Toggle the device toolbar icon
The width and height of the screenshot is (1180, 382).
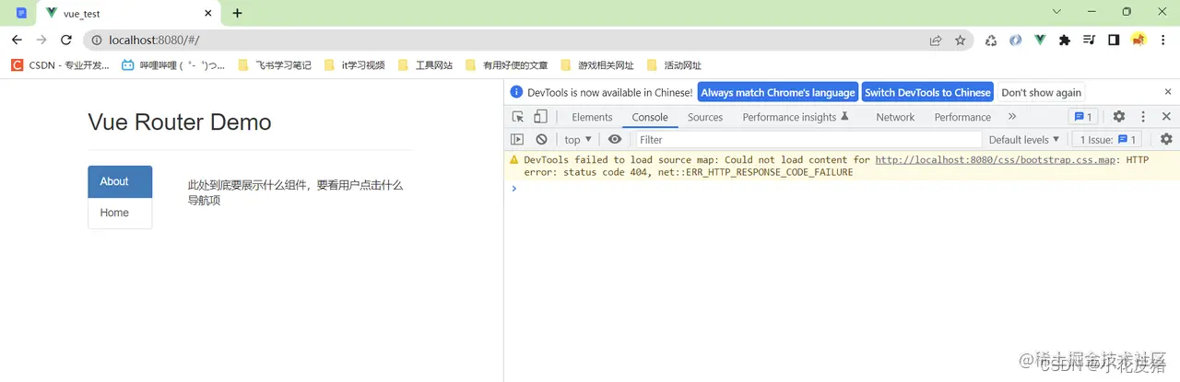(x=540, y=117)
